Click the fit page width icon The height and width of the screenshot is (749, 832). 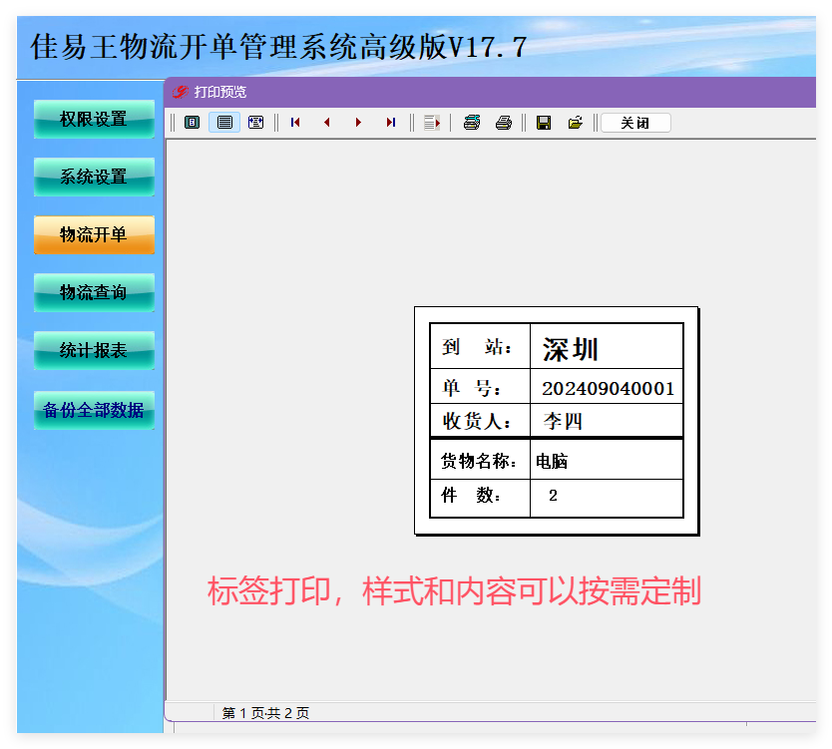coord(255,123)
